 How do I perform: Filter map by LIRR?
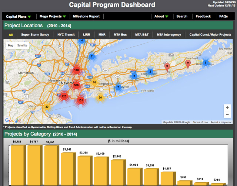[x=86, y=35]
